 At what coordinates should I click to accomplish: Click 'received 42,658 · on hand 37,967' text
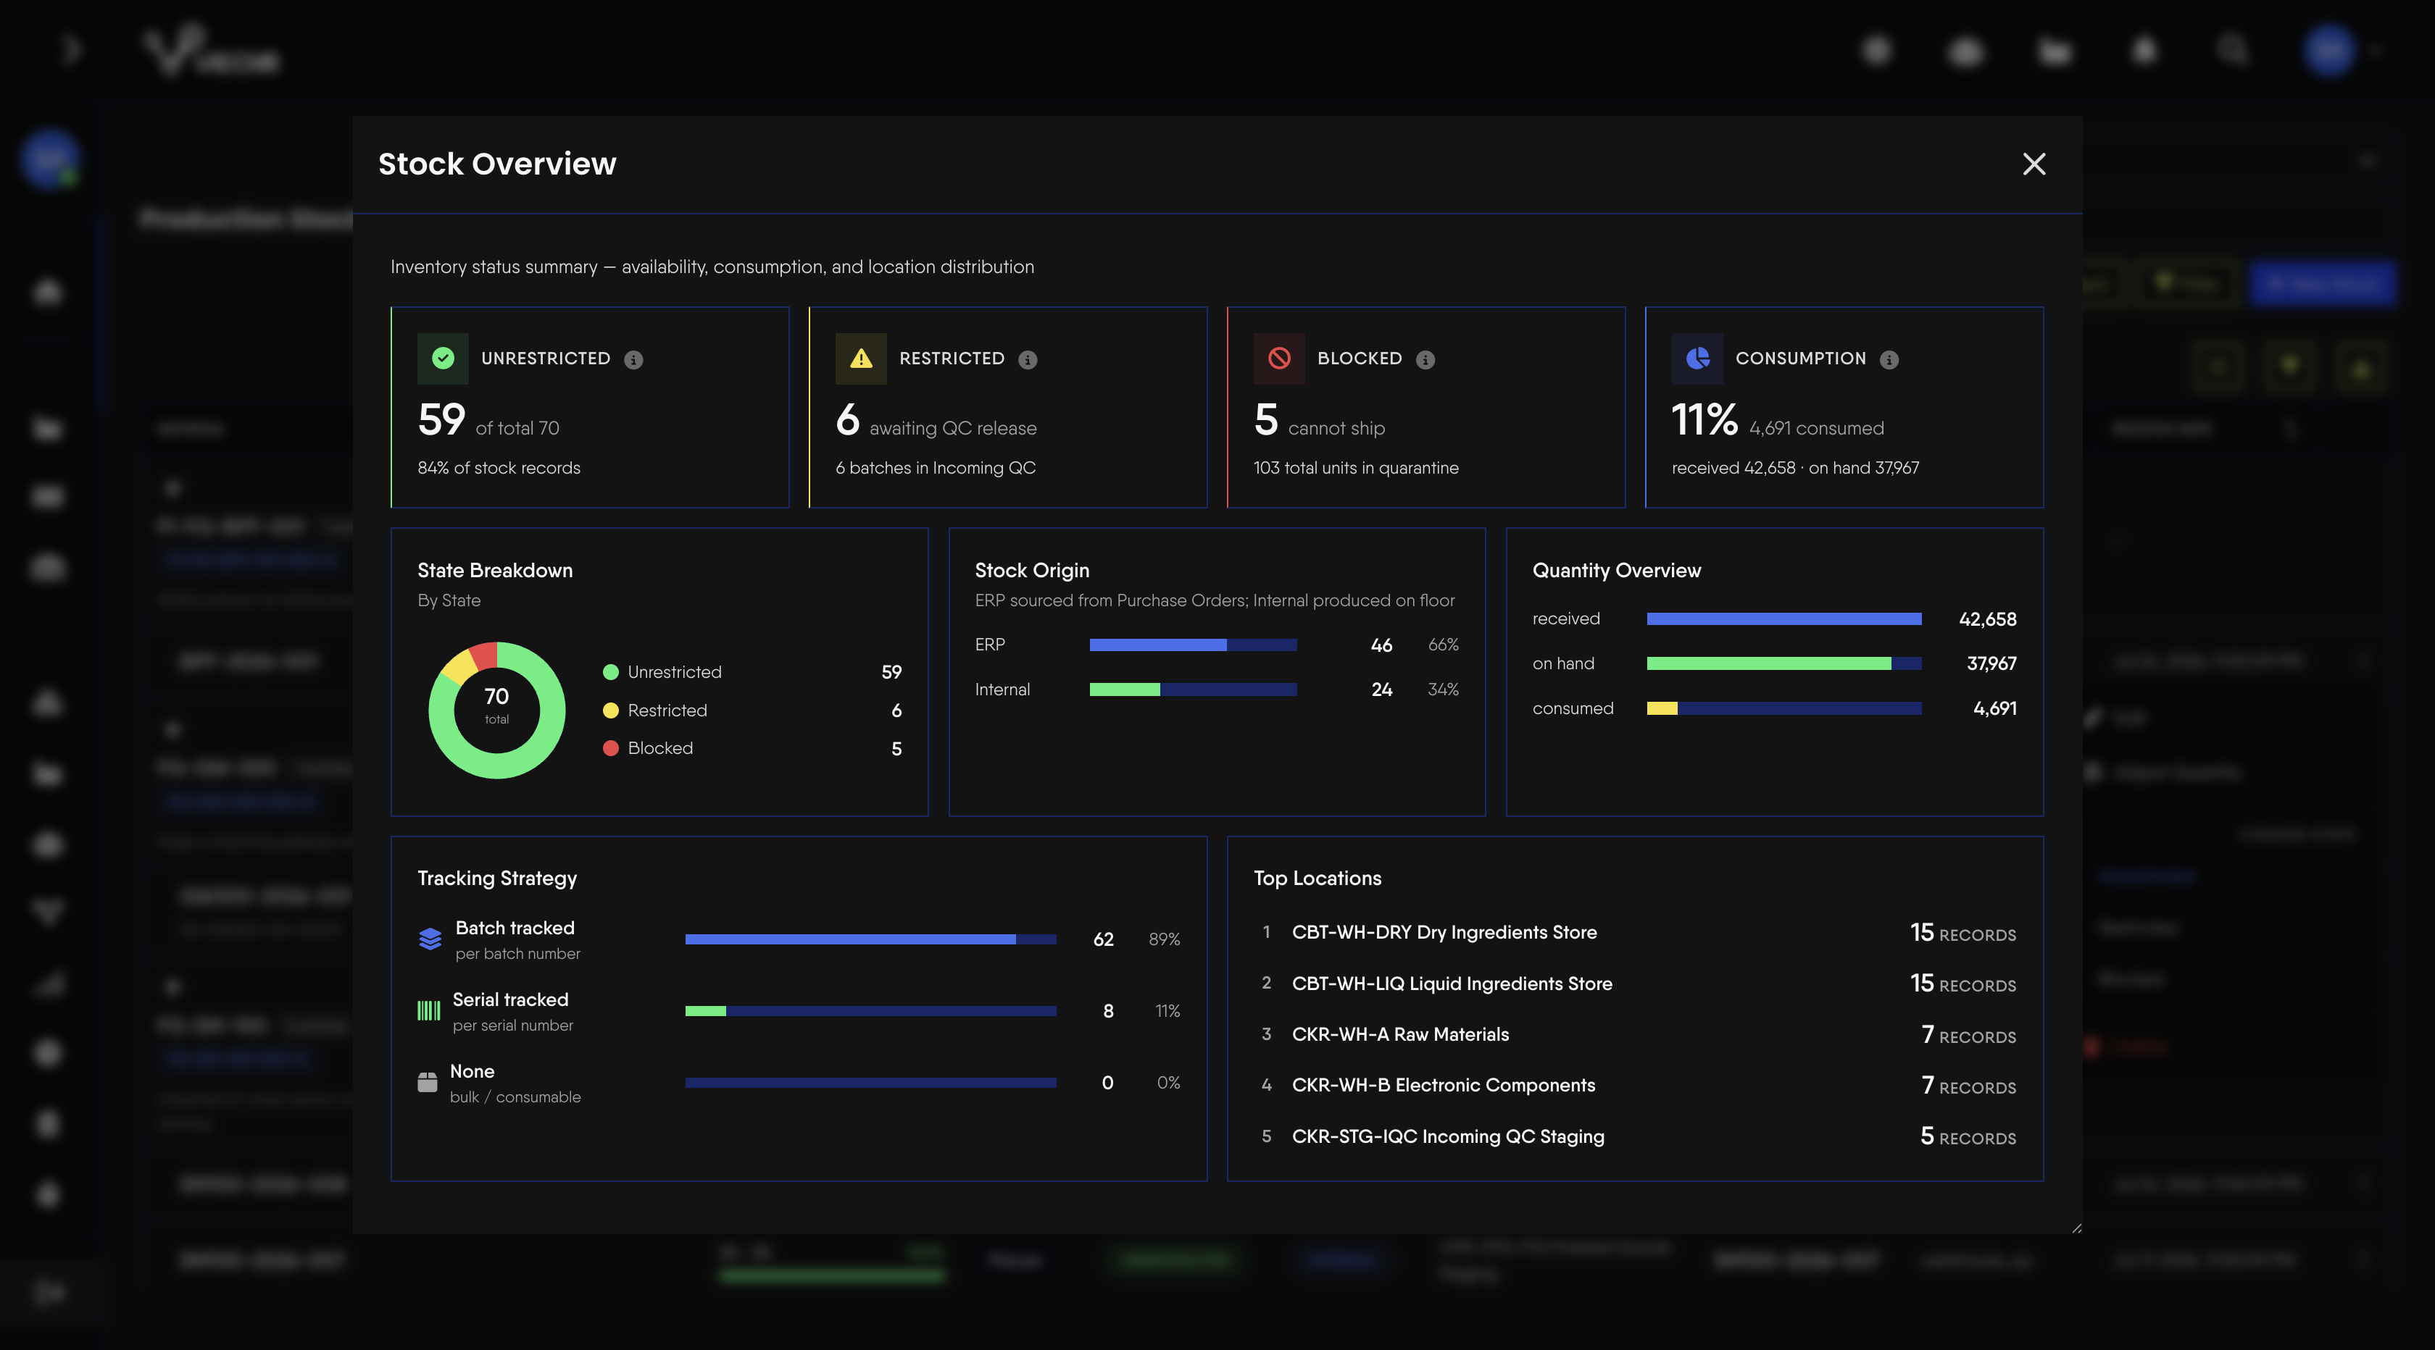(1795, 468)
